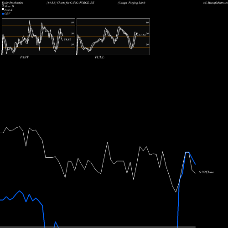Click the 38.89 value in FAST chart
228x228 pixels.
[67, 40]
